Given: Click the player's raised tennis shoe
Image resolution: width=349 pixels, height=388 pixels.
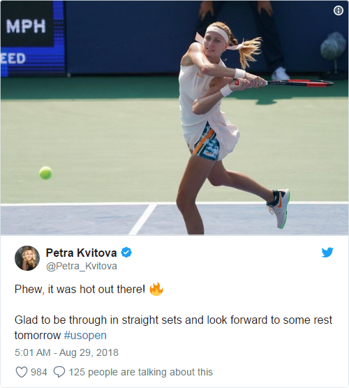Looking at the screenshot, I should point(278,209).
